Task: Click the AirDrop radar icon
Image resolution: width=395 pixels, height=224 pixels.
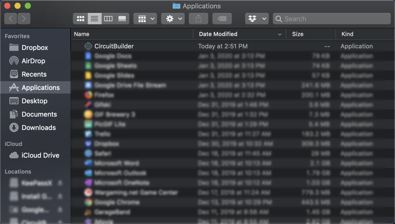Action: click(14, 61)
